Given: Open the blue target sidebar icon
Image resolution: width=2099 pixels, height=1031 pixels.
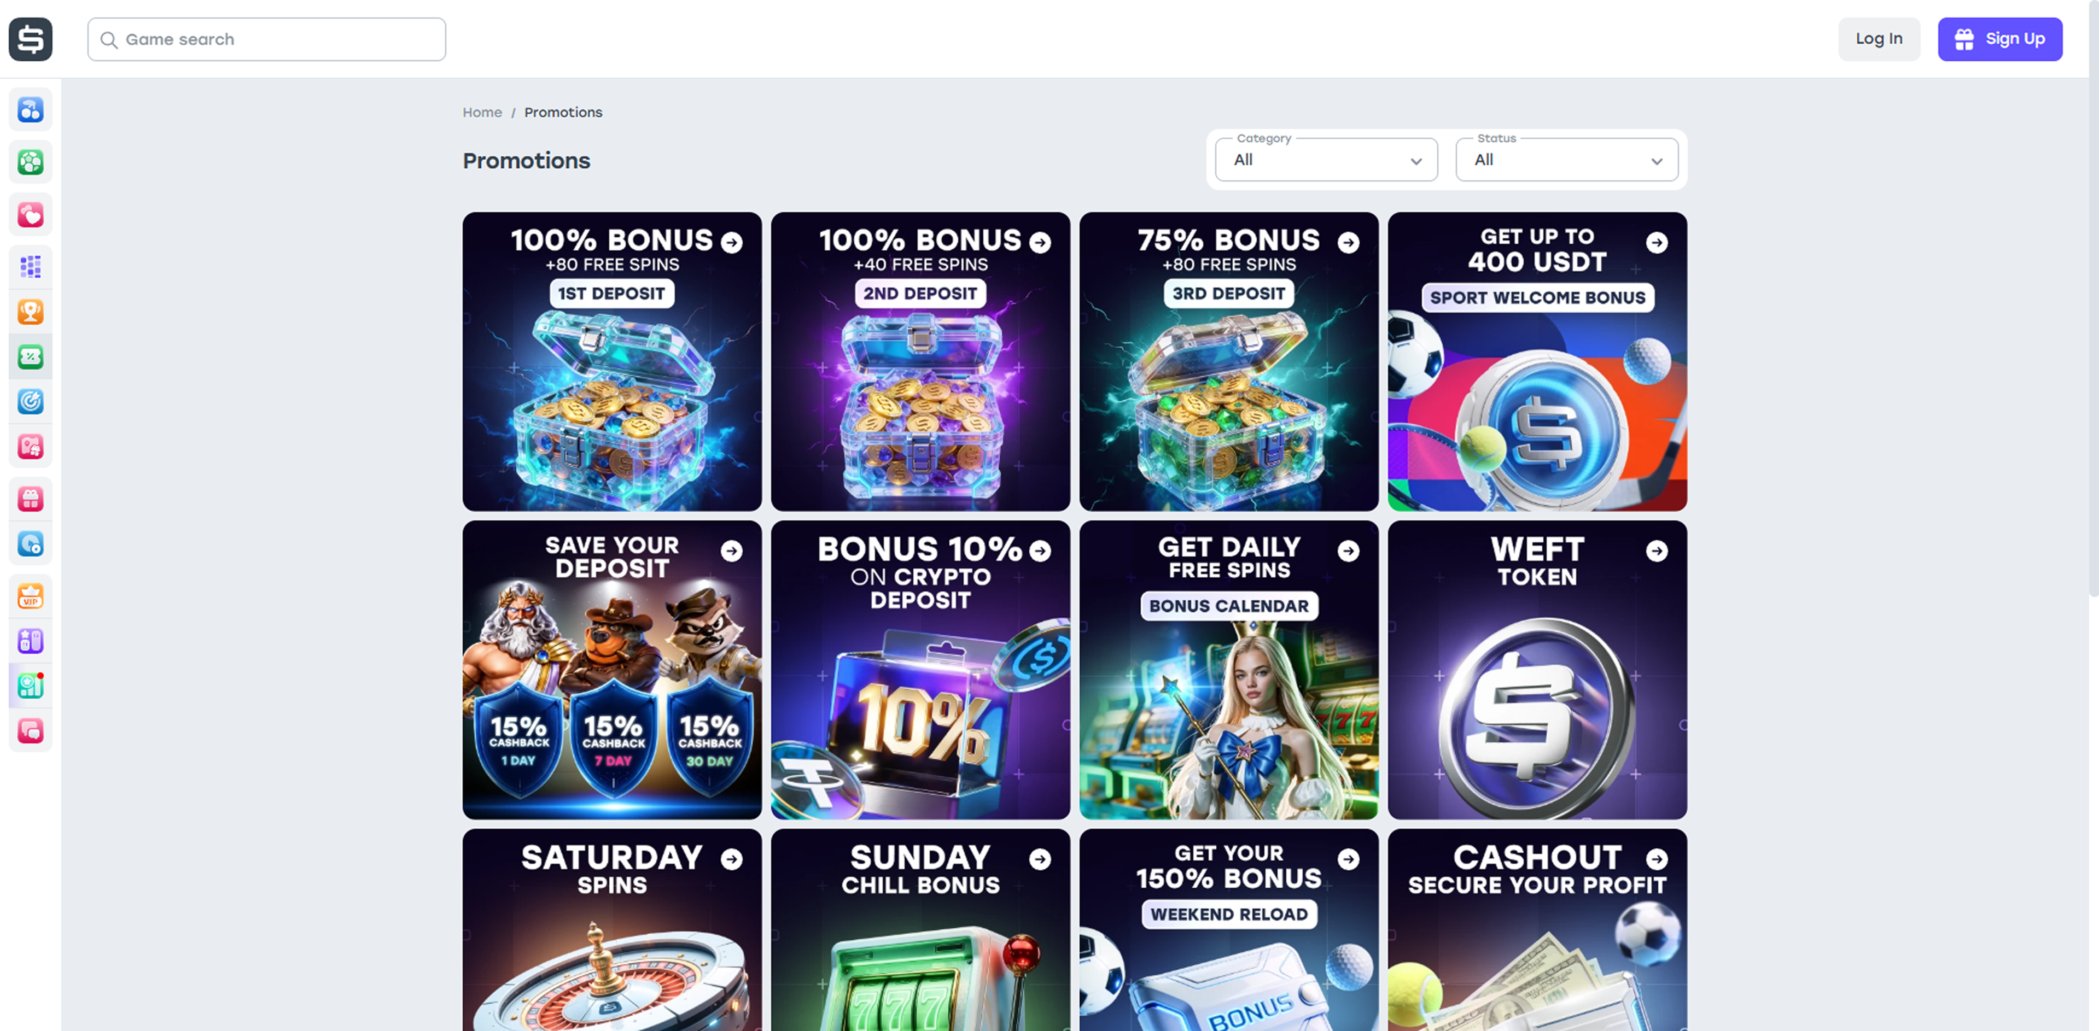Looking at the screenshot, I should 30,401.
